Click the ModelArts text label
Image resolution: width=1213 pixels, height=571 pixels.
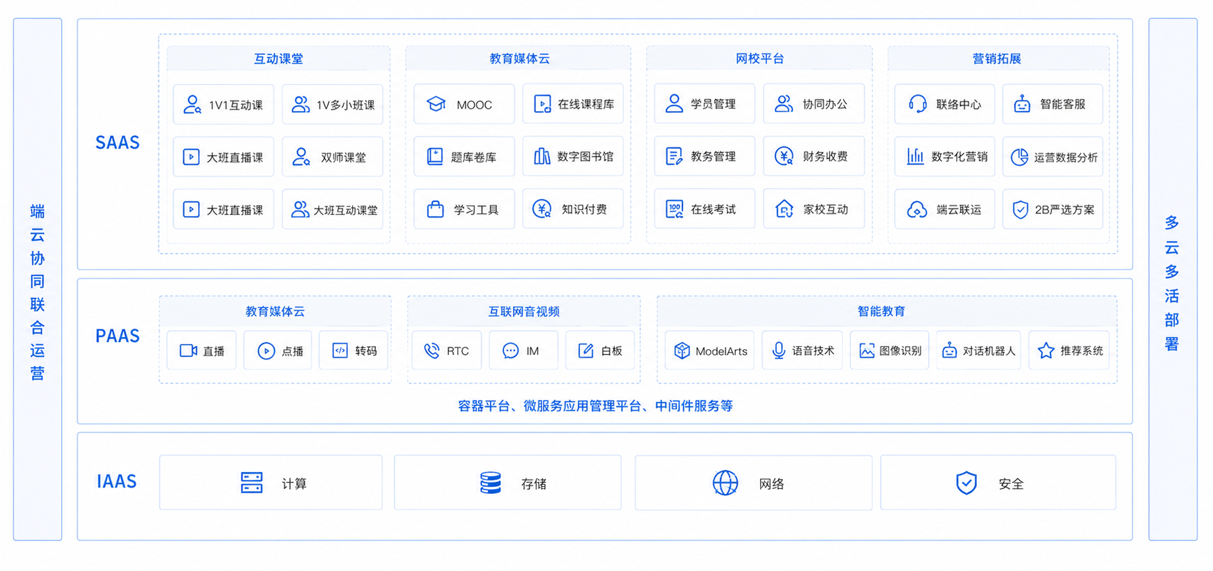(722, 351)
